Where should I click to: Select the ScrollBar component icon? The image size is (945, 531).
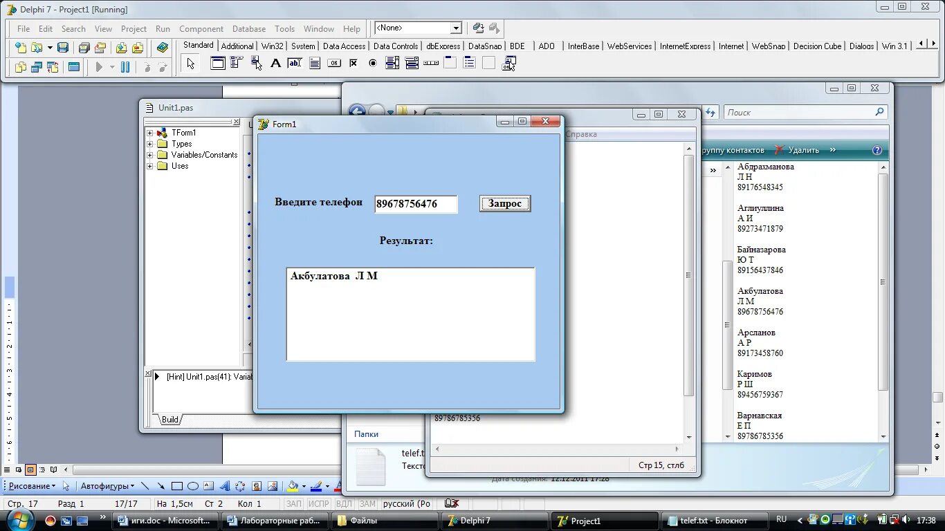(431, 63)
